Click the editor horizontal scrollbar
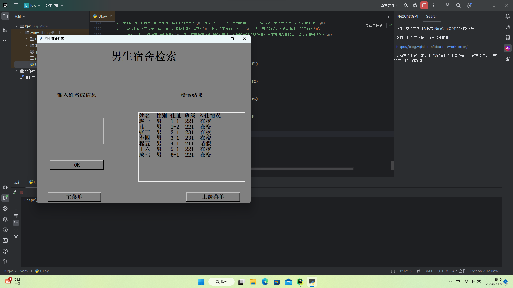The image size is (513, 288). tap(302, 169)
